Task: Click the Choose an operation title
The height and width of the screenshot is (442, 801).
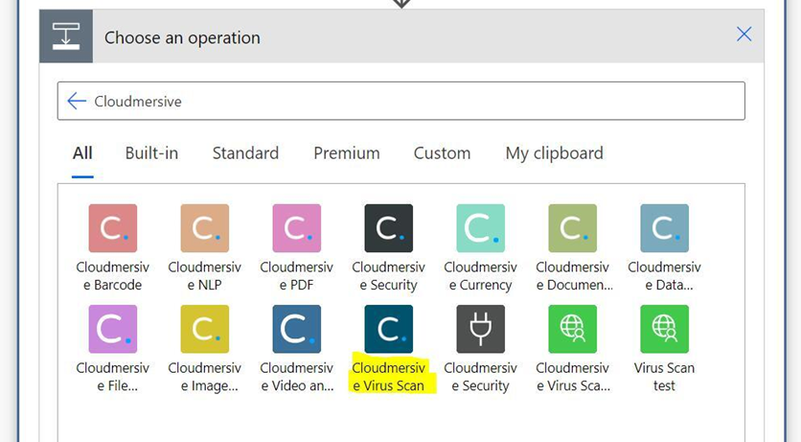Action: pyautogui.click(x=182, y=37)
